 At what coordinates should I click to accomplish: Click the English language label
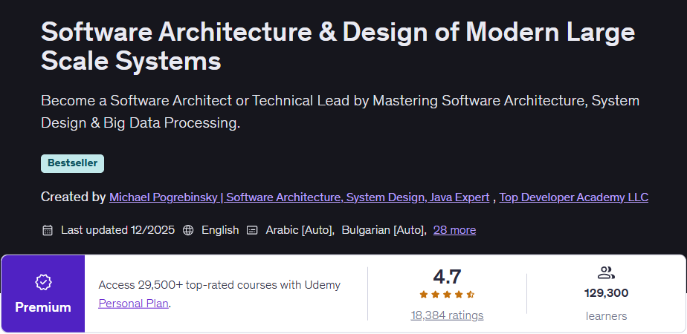pyautogui.click(x=220, y=230)
